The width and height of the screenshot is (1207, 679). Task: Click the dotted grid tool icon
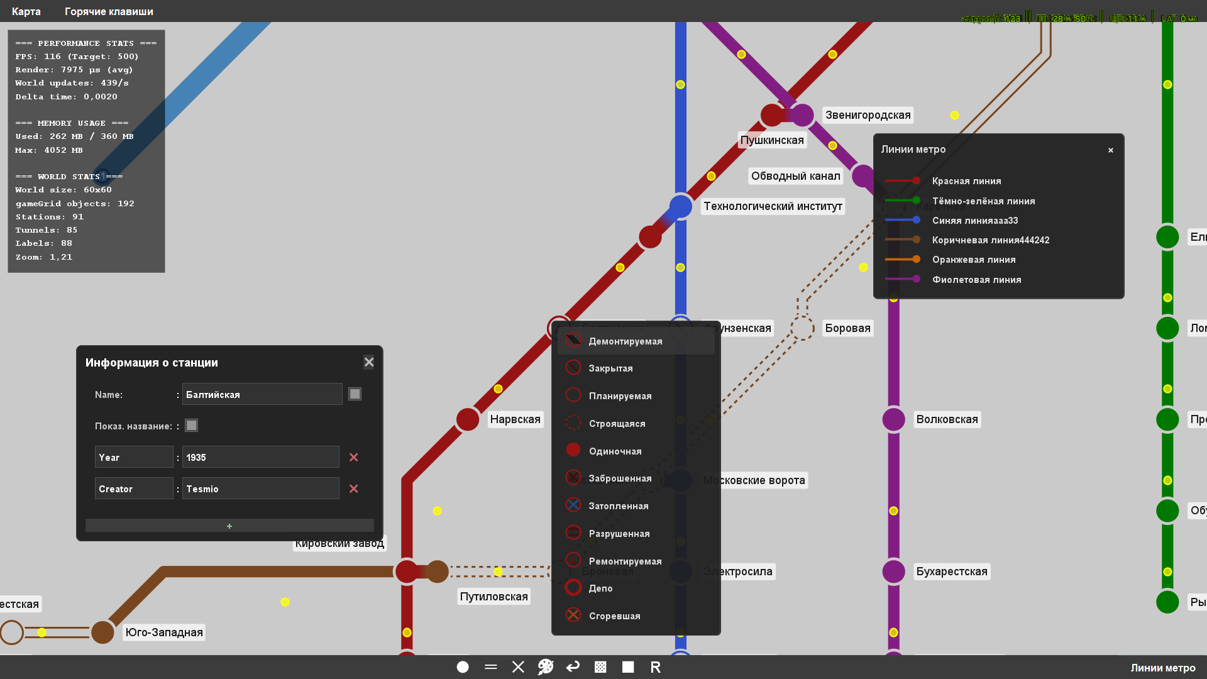600,667
